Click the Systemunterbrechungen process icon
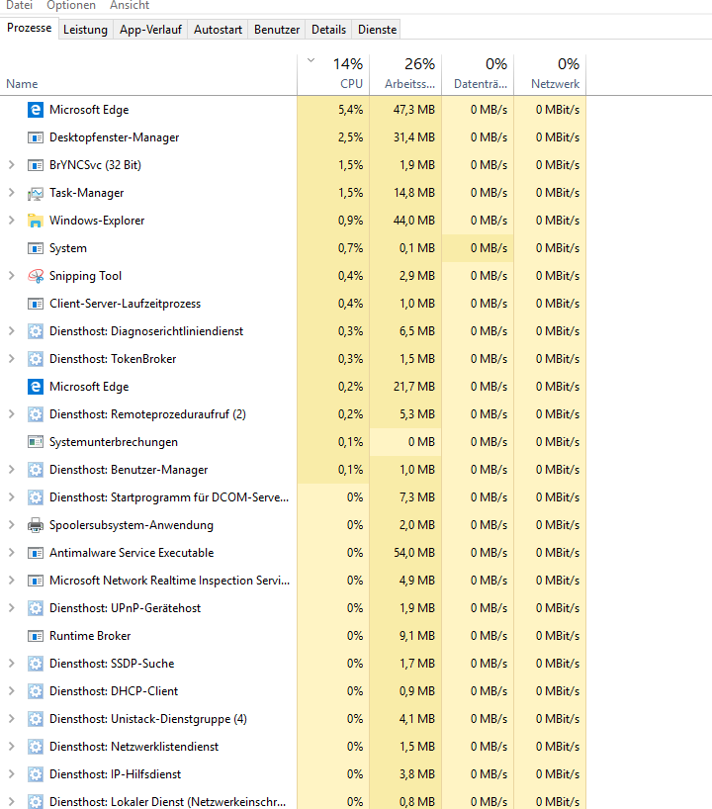712x809 pixels. coord(35,443)
